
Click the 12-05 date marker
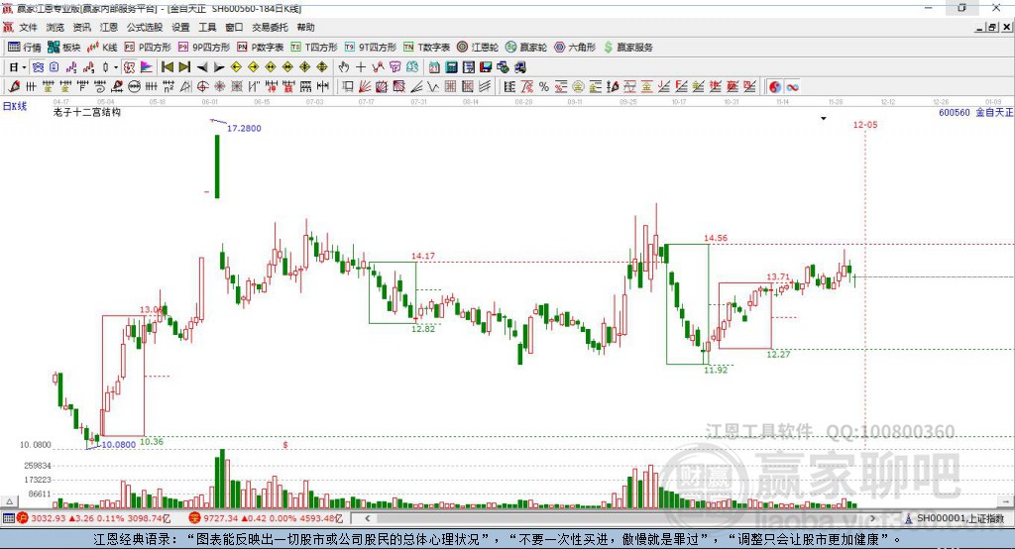tap(864, 124)
